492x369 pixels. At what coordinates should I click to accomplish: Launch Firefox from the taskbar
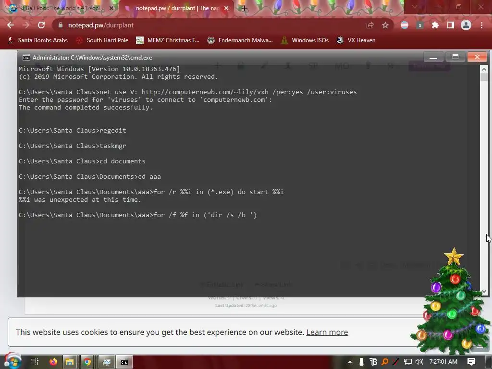(x=53, y=362)
